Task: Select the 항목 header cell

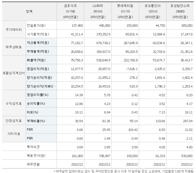Action: coord(29,11)
